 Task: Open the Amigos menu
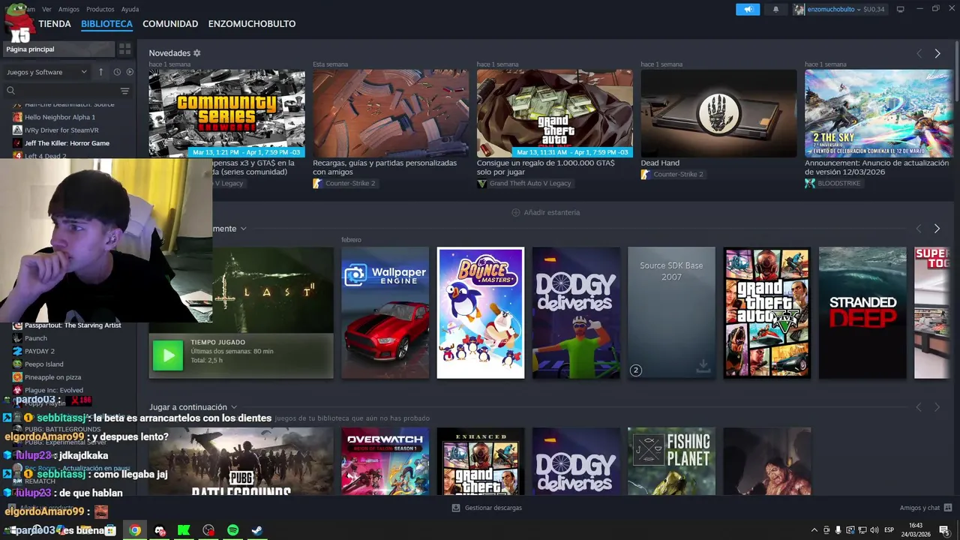[69, 9]
